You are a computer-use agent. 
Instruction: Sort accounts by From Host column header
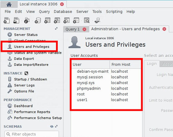125,64
